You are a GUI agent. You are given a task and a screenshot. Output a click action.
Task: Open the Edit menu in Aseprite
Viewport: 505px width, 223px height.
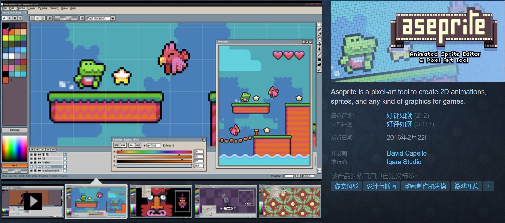12,8
